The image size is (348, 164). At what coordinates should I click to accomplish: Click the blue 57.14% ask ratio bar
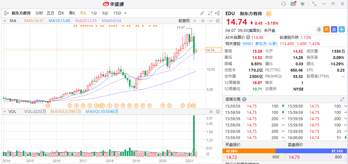tap(312, 151)
